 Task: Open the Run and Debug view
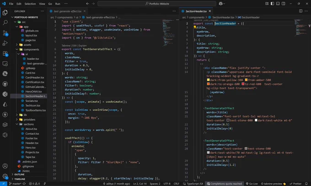[x=5, y=43]
